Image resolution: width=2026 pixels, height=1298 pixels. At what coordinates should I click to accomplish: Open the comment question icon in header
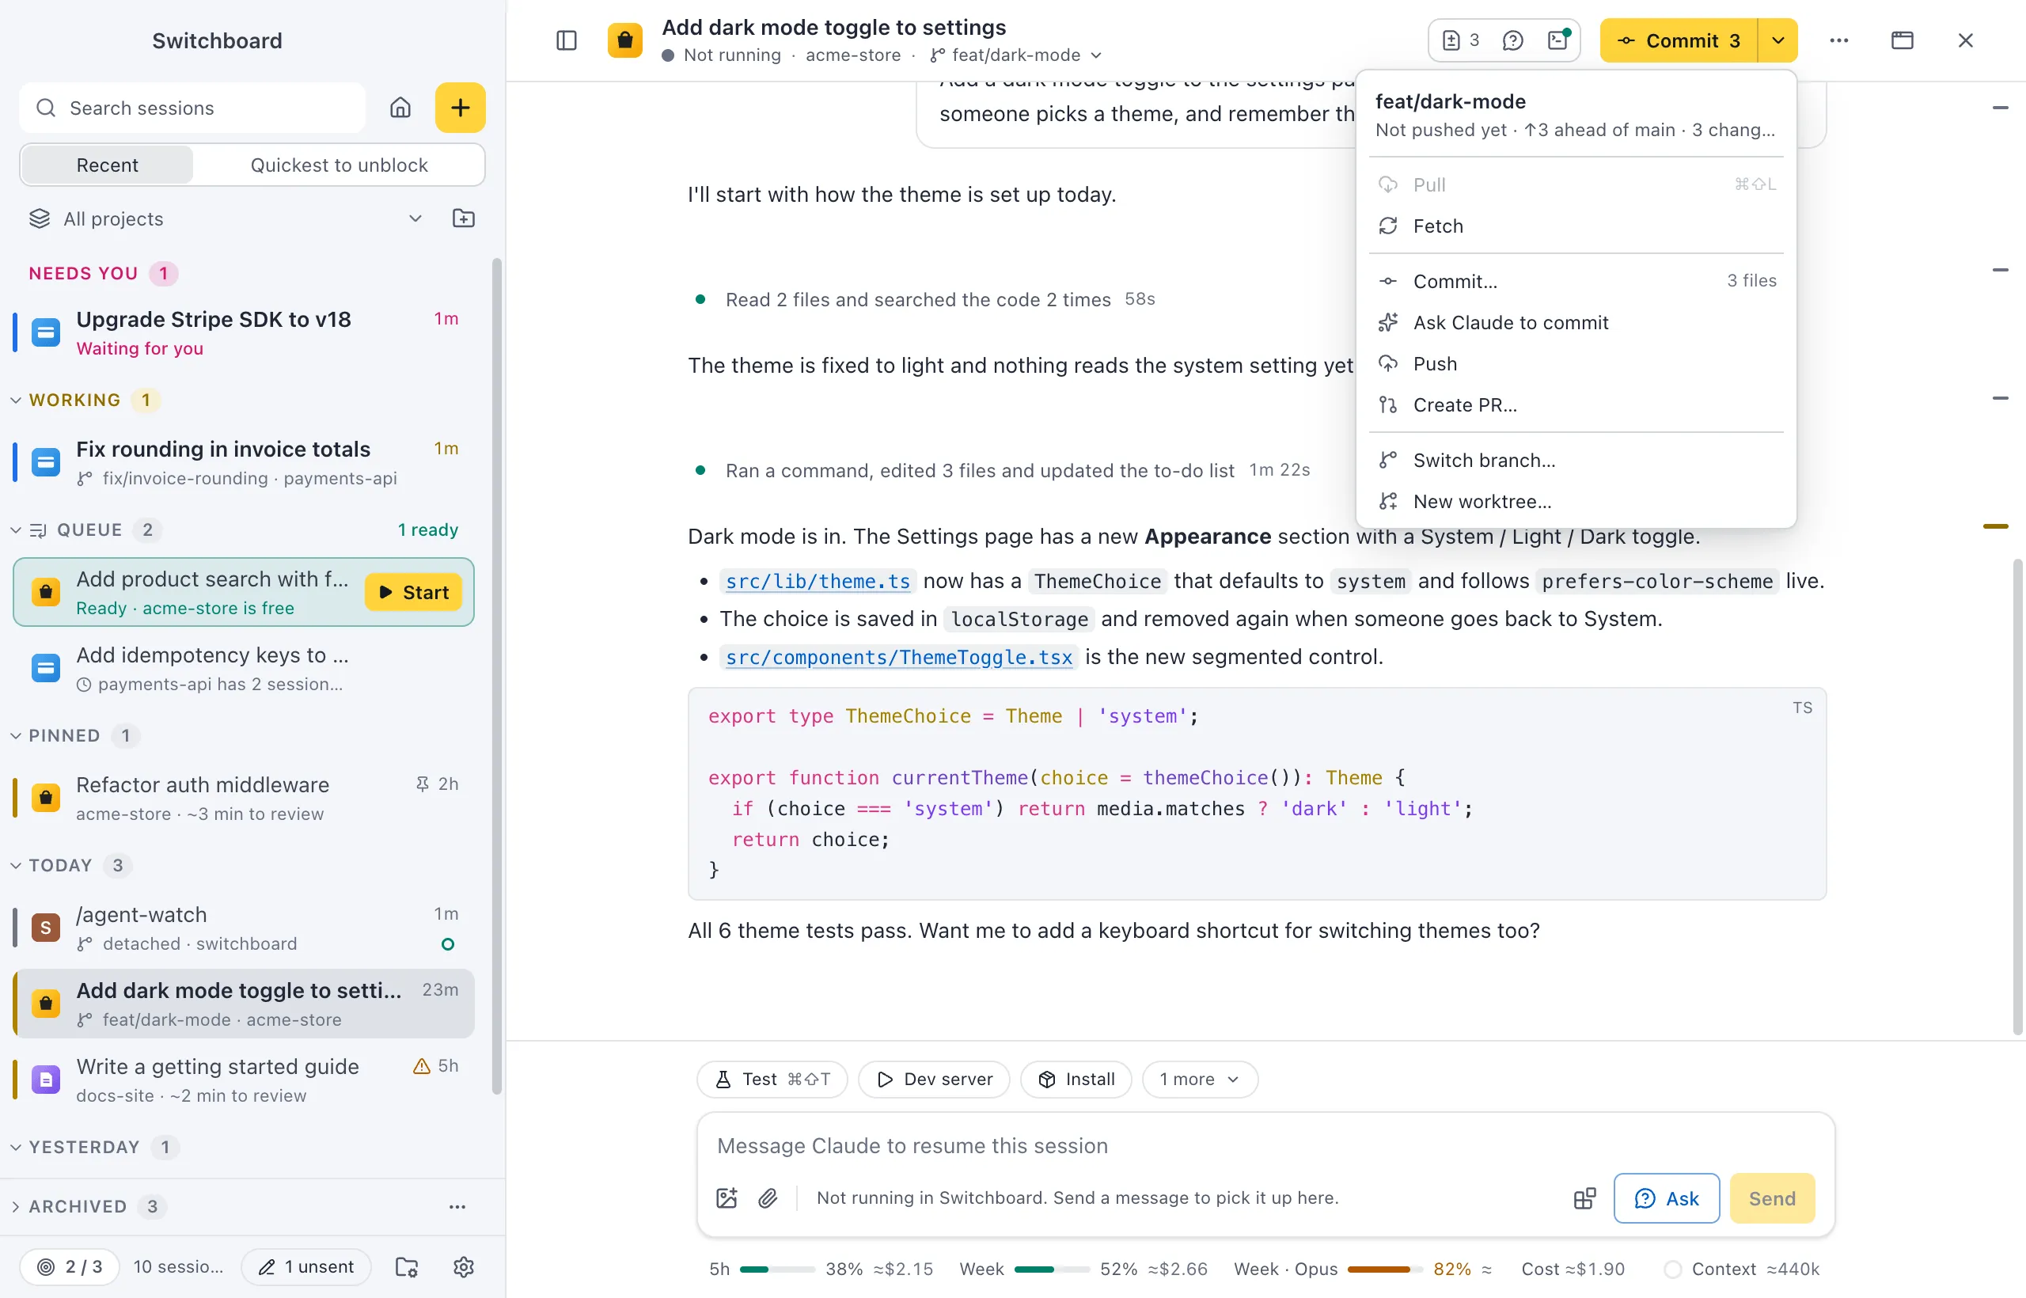click(x=1512, y=40)
